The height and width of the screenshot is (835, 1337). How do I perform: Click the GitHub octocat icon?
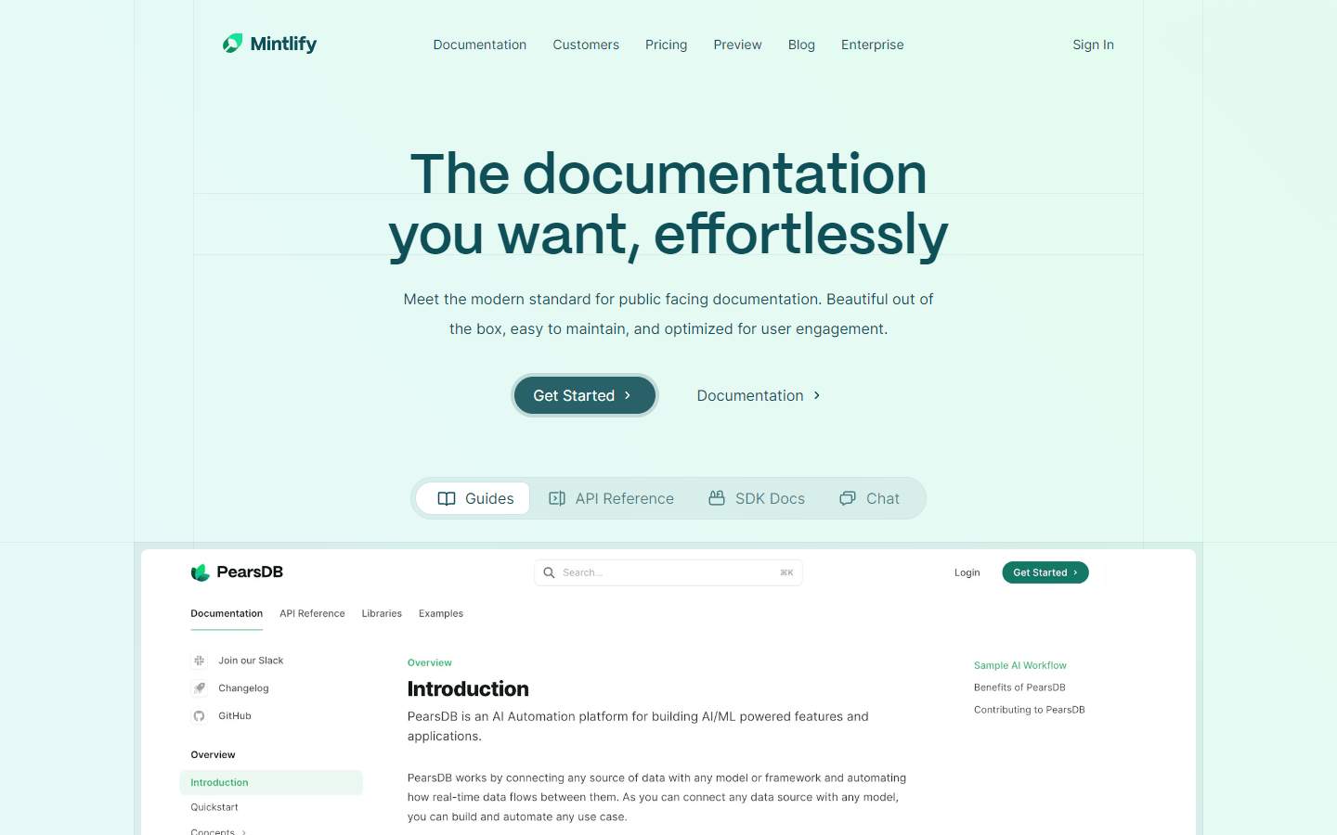coord(199,716)
